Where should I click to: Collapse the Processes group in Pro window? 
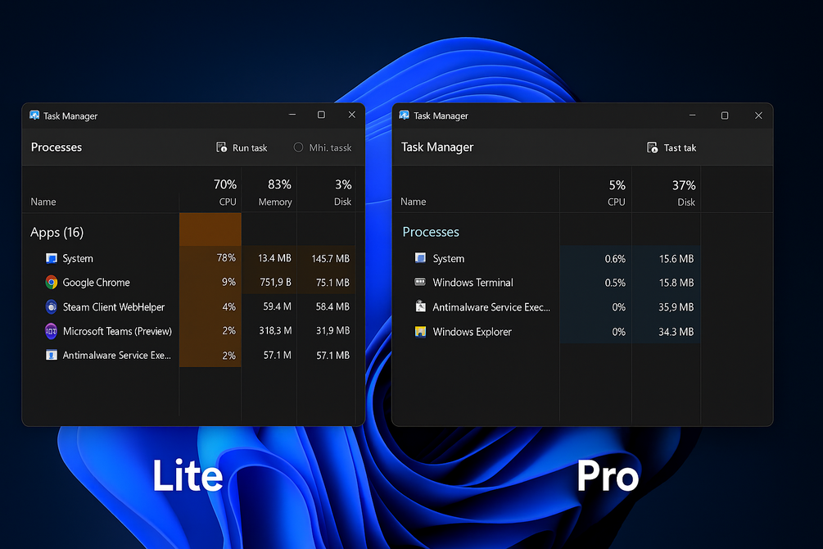431,232
